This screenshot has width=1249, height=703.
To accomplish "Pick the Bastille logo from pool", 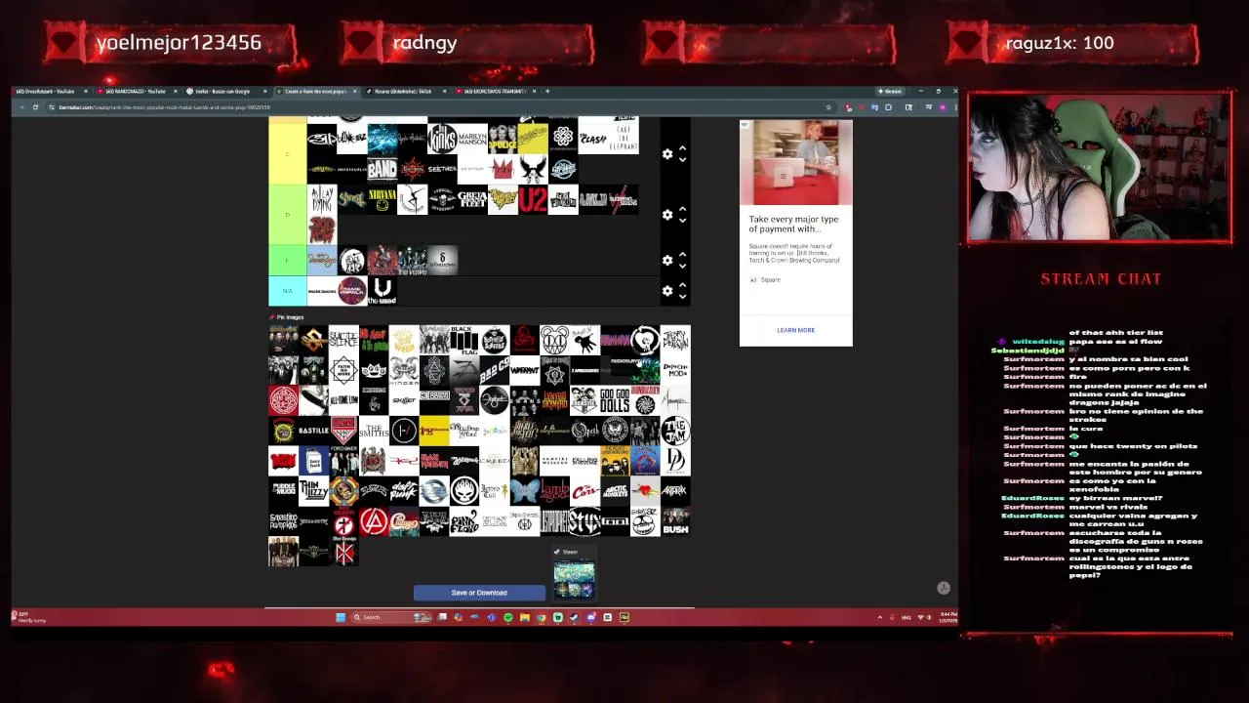I will click(x=313, y=431).
